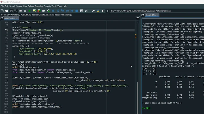Step into function debug icon
204x114 pixels.
tap(63, 11)
